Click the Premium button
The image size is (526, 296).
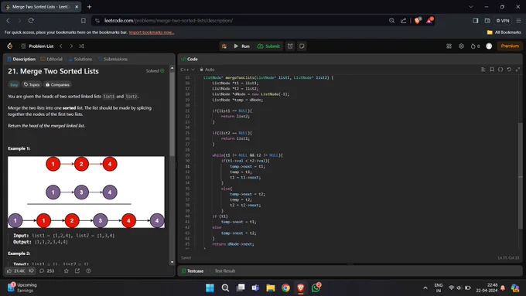pyautogui.click(x=510, y=46)
